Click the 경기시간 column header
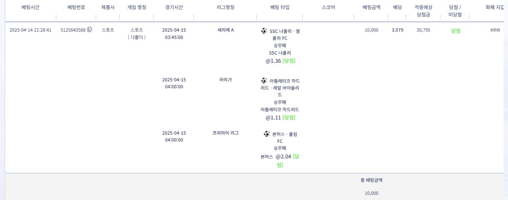This screenshot has width=508, height=200. (174, 7)
